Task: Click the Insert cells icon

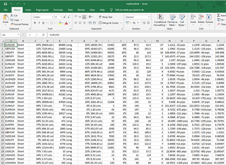Action: (x=193, y=17)
